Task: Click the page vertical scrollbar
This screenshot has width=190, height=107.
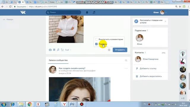Action: [189, 81]
